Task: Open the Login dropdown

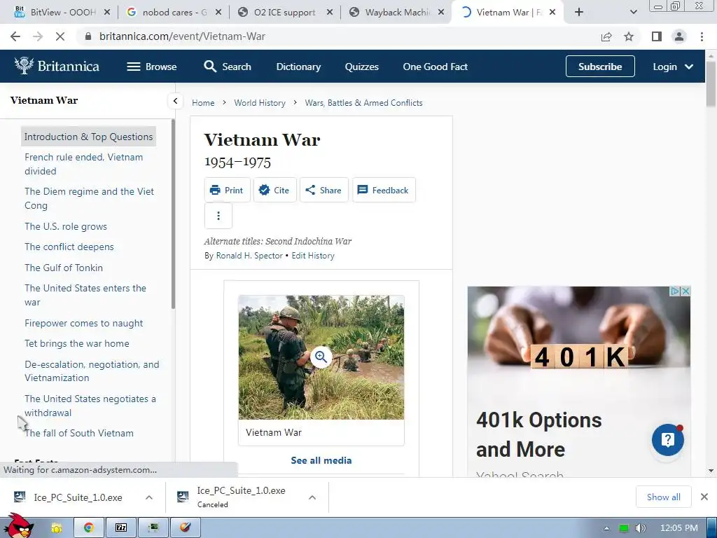Action: pos(673,67)
